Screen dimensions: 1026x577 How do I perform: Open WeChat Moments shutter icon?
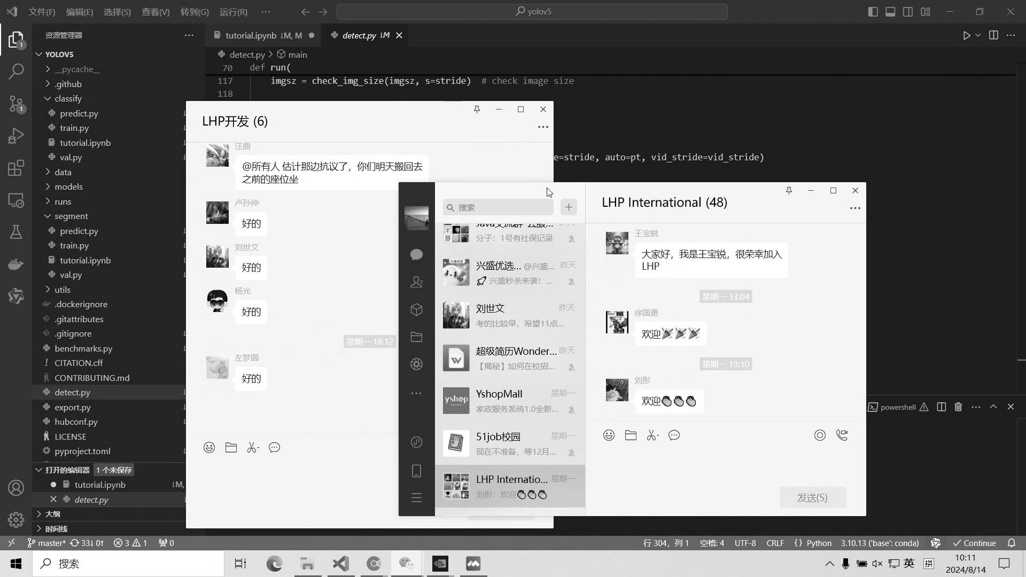pyautogui.click(x=417, y=364)
